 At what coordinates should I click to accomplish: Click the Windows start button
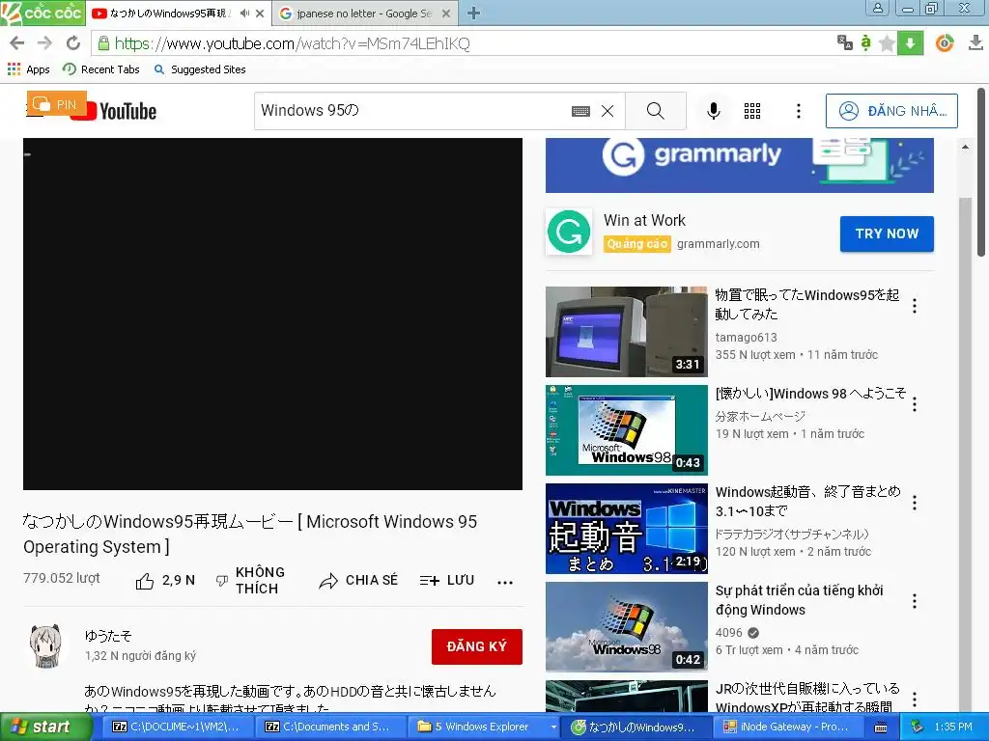(45, 727)
